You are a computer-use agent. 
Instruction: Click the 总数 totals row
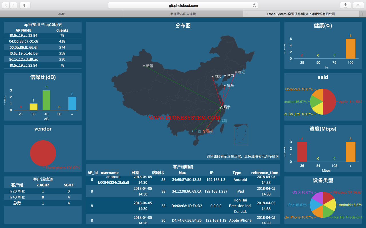[x=43, y=203]
